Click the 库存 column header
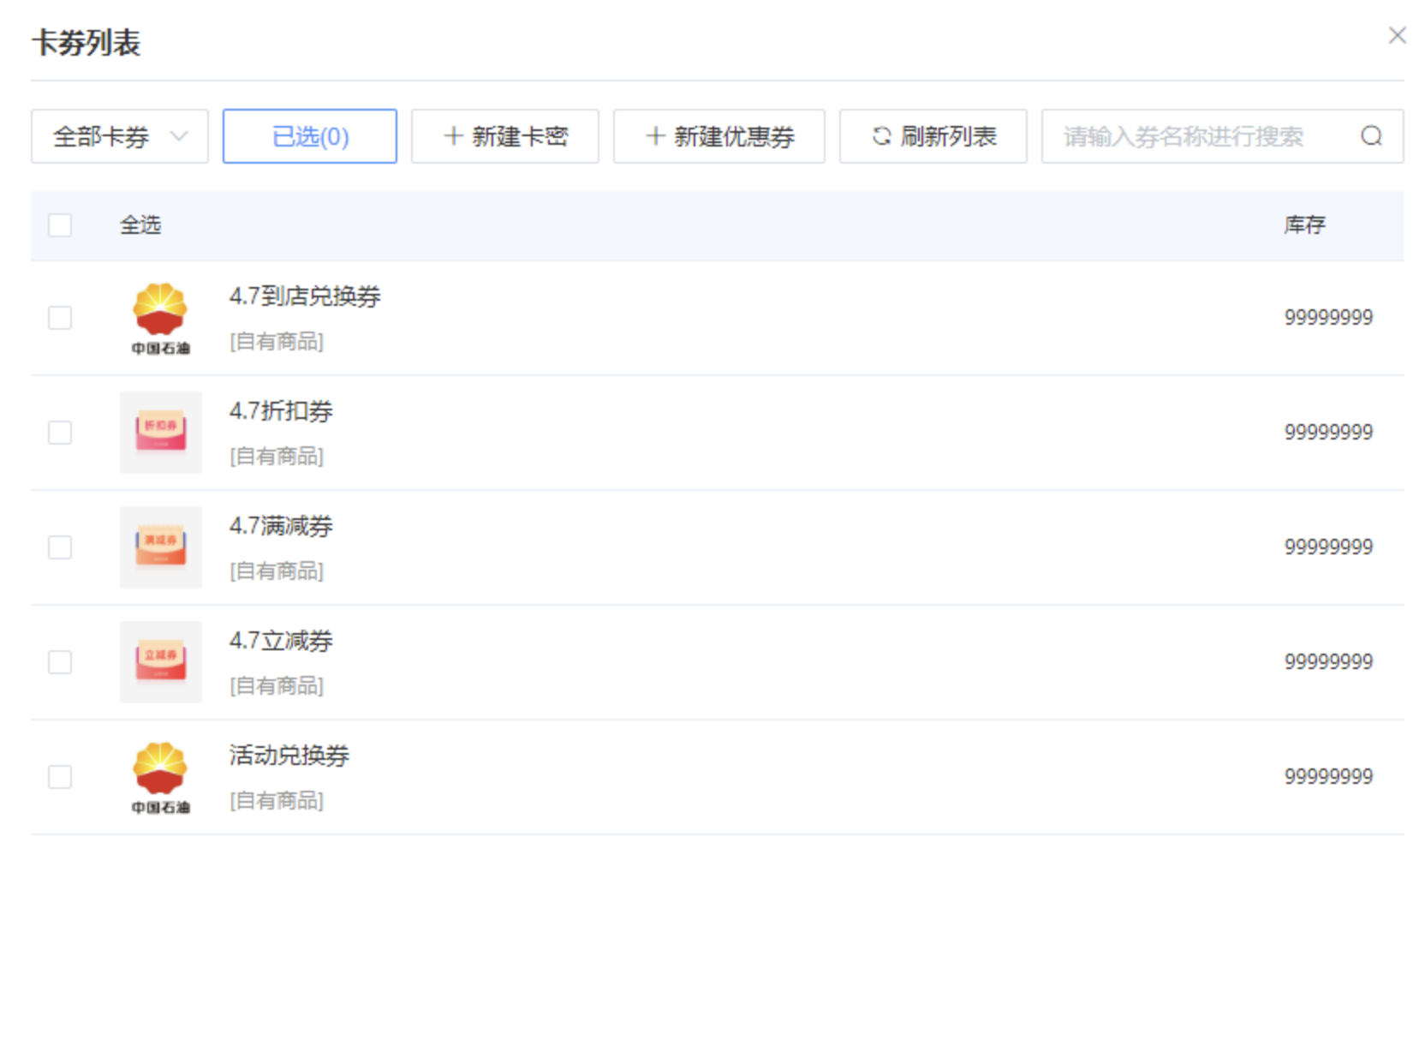1425x1064 pixels. tap(1304, 225)
